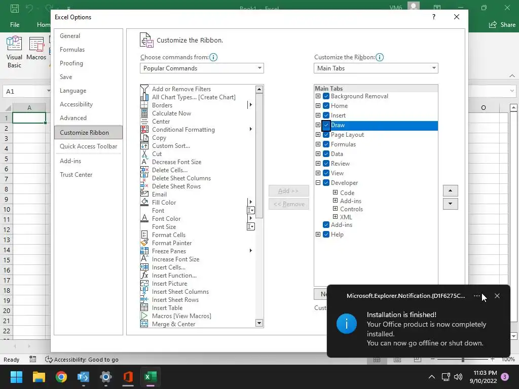Click the Freeze Panes icon
The height and width of the screenshot is (389, 519).
pos(144,251)
